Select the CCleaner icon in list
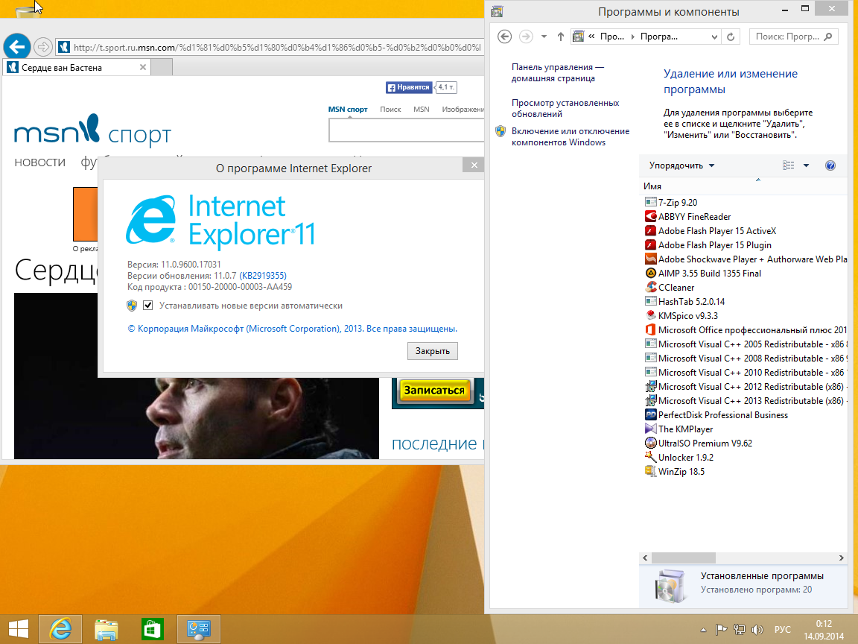Screen dimensions: 858x644 pos(651,287)
